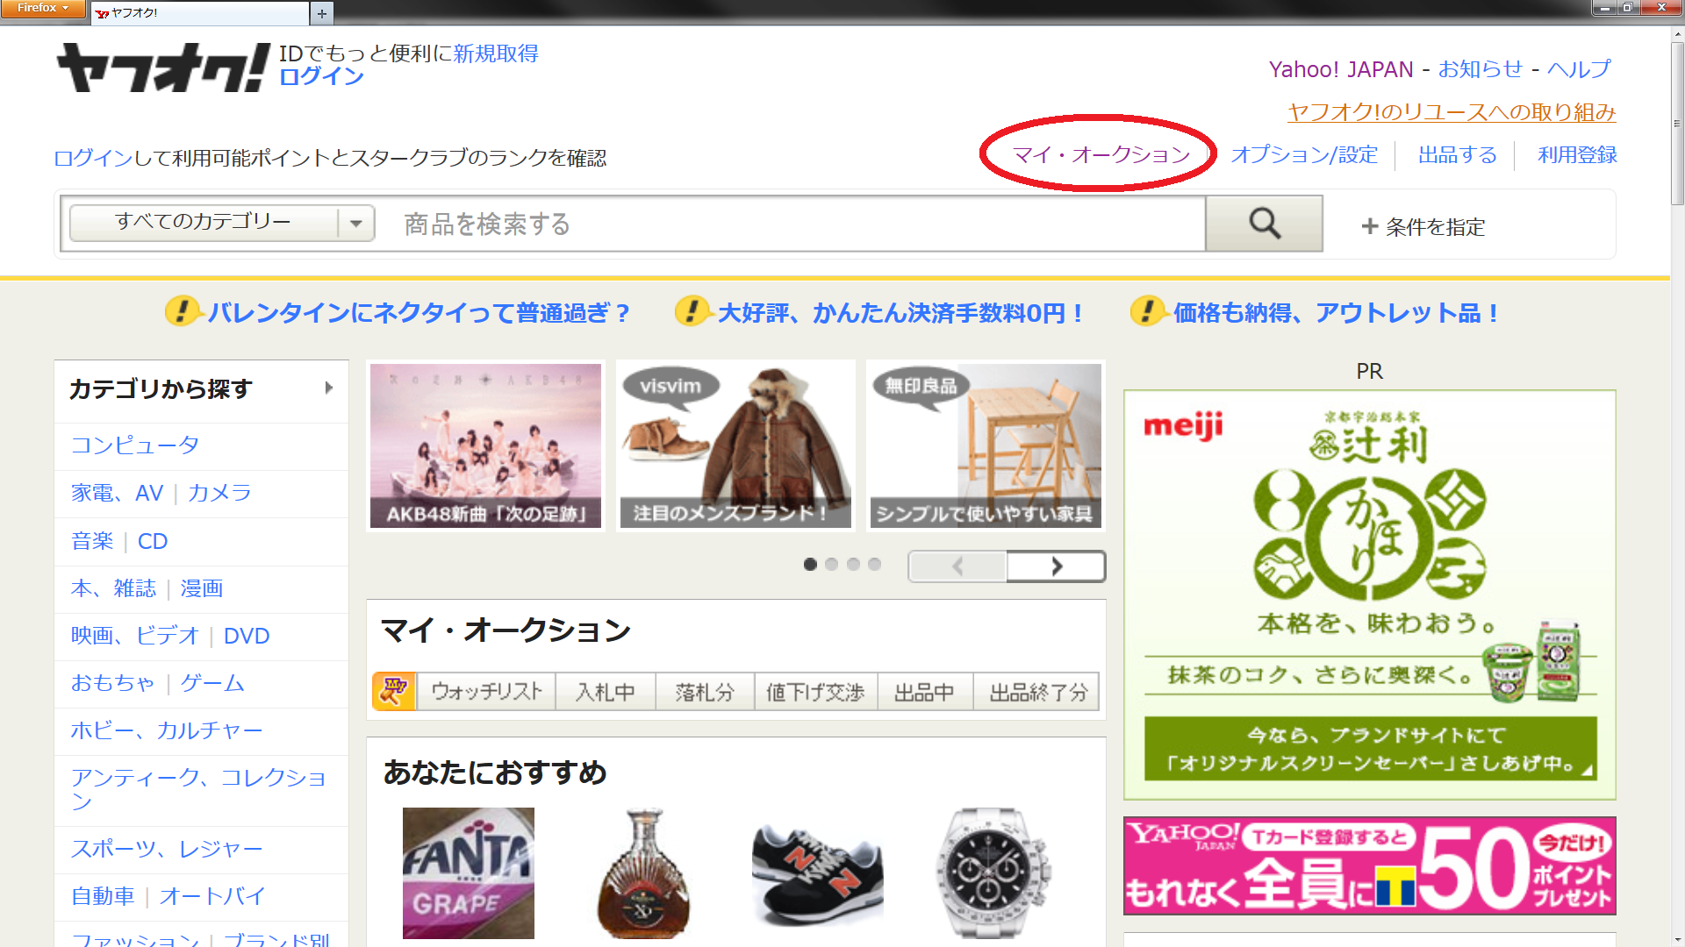Open the カメラ category
1685x947 pixels.
pos(219,493)
